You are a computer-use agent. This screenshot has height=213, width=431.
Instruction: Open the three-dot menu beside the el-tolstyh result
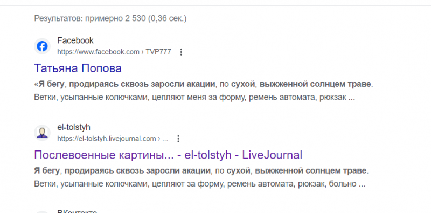pos(178,139)
